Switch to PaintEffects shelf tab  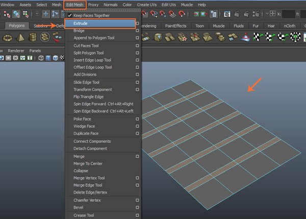175,26
